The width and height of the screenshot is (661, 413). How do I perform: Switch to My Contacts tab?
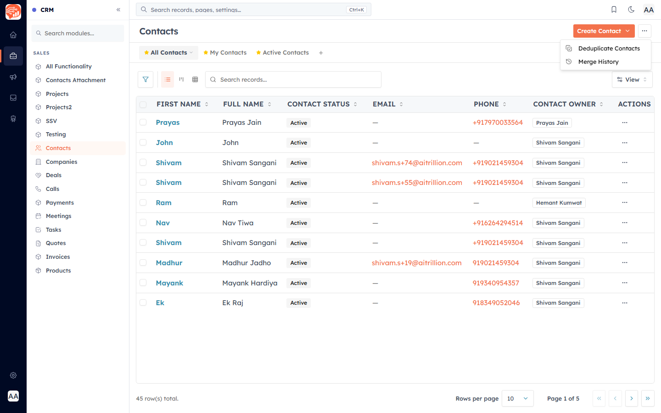pyautogui.click(x=225, y=53)
